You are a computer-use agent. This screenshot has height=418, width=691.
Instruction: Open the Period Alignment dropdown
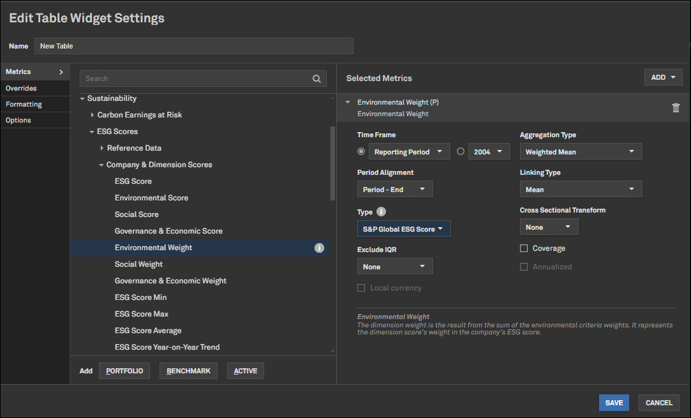coord(394,190)
